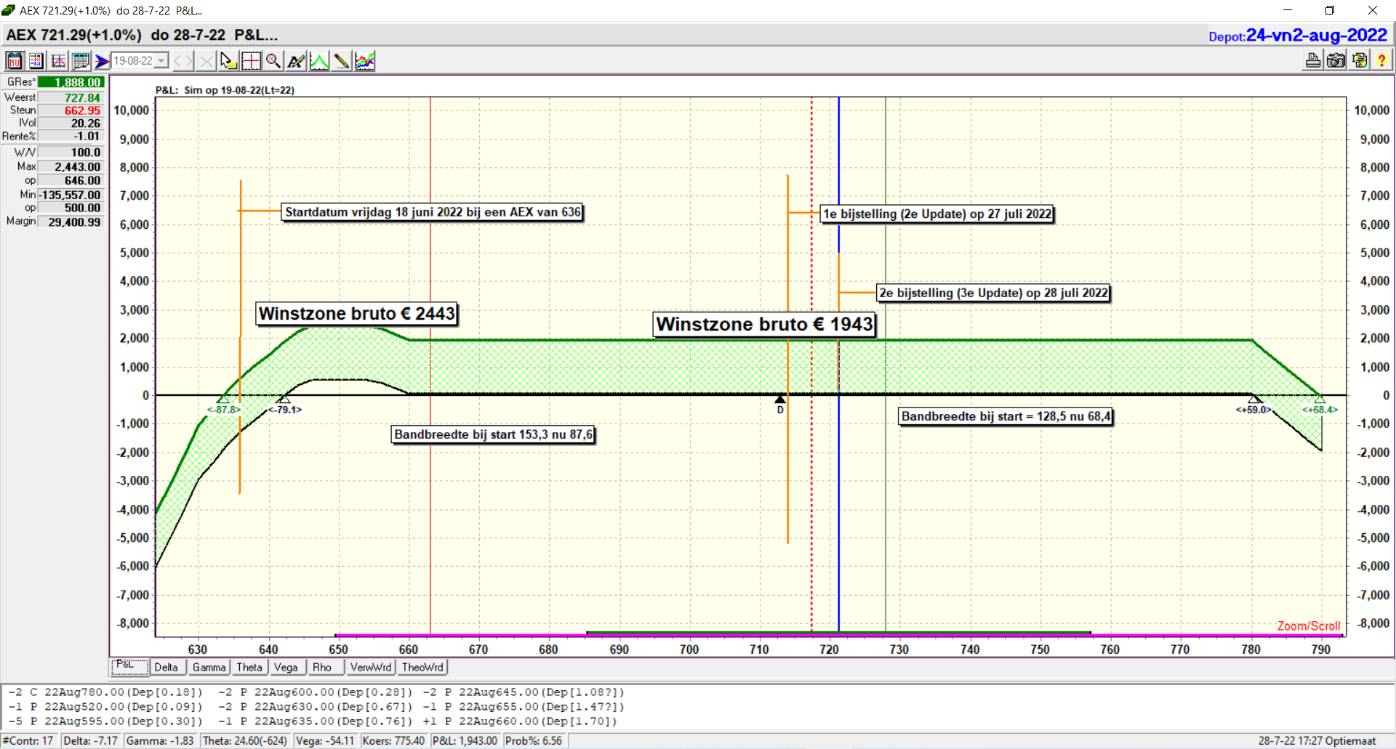Image resolution: width=1396 pixels, height=749 pixels.
Task: Switch to the Delta tab
Action: [x=167, y=667]
